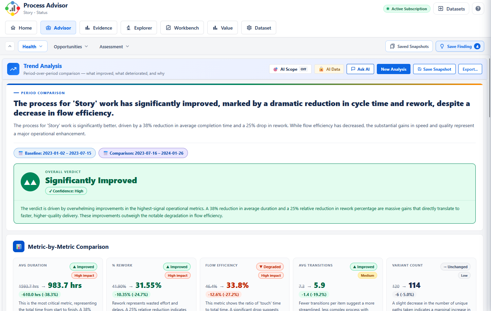Click the Unchanged badge on Variant Count
Viewport: 491px width, 311px height.
point(455,267)
